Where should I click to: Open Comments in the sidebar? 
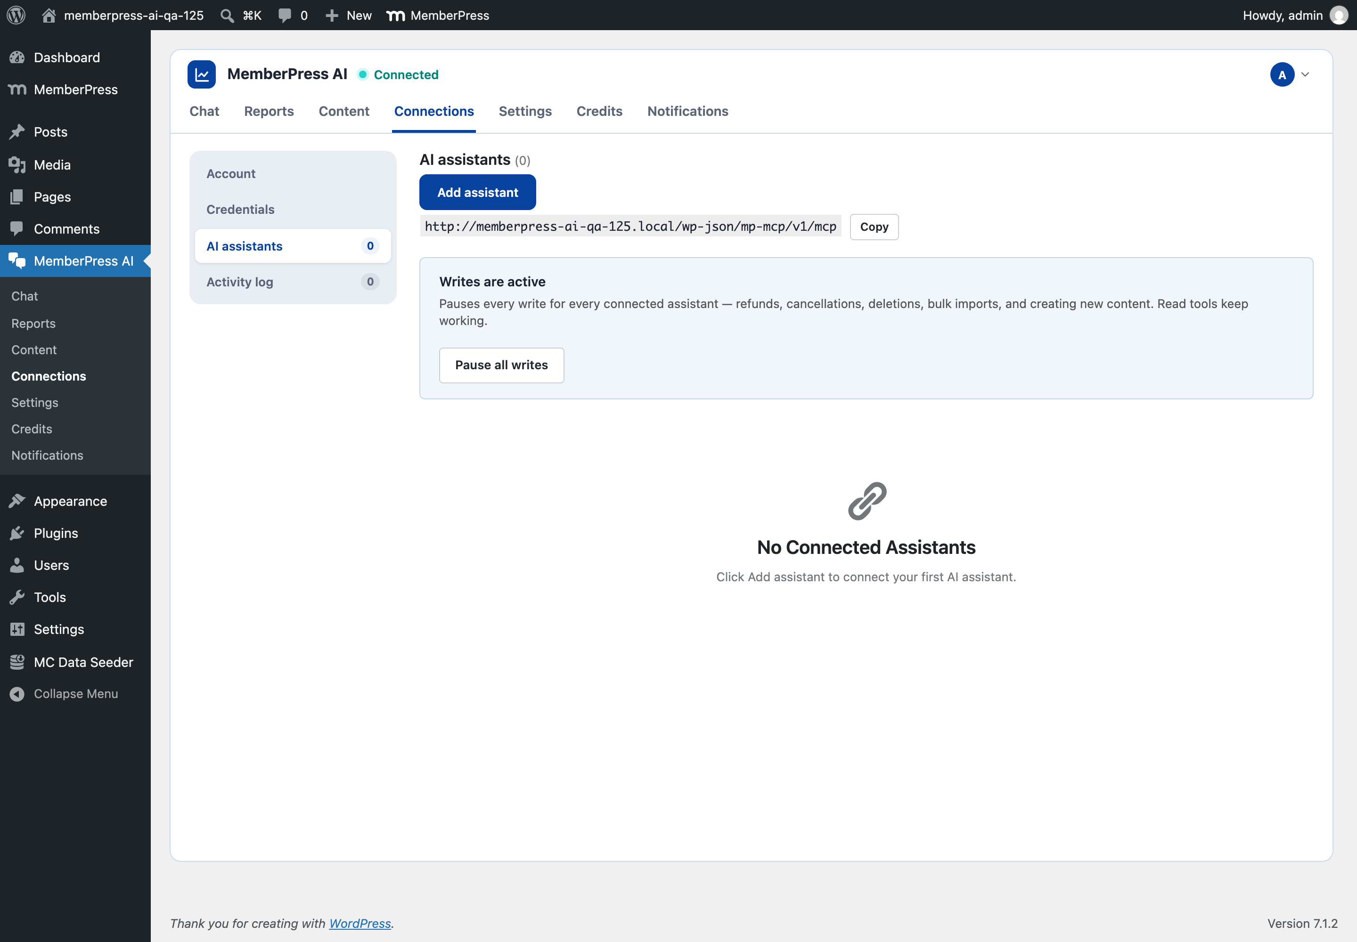75,228
